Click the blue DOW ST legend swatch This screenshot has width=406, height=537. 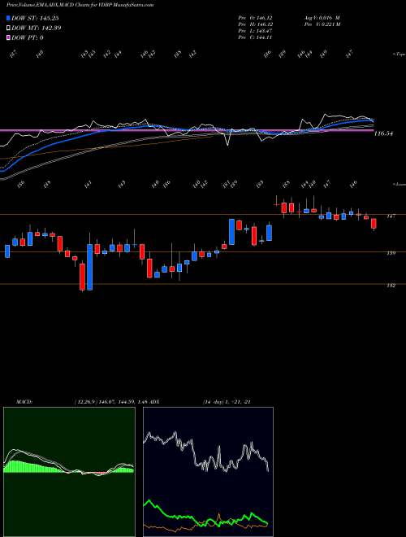8,18
